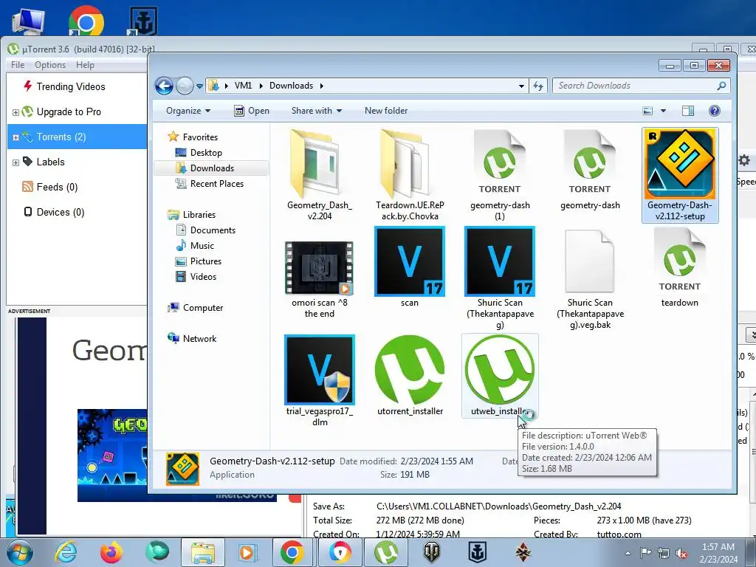Open World of Tanks from taskbar
Image resolution: width=756 pixels, height=567 pixels.
432,552
